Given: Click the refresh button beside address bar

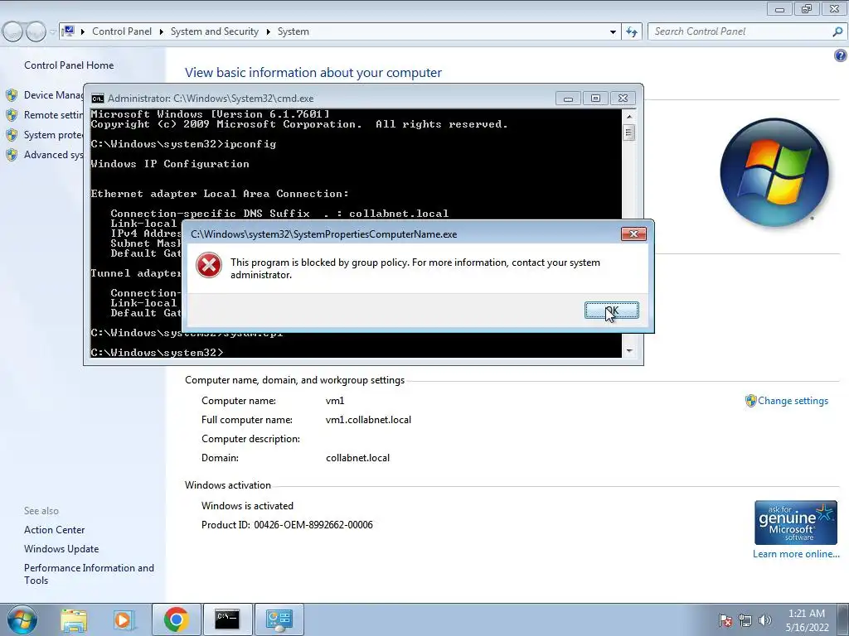Looking at the screenshot, I should tap(632, 31).
